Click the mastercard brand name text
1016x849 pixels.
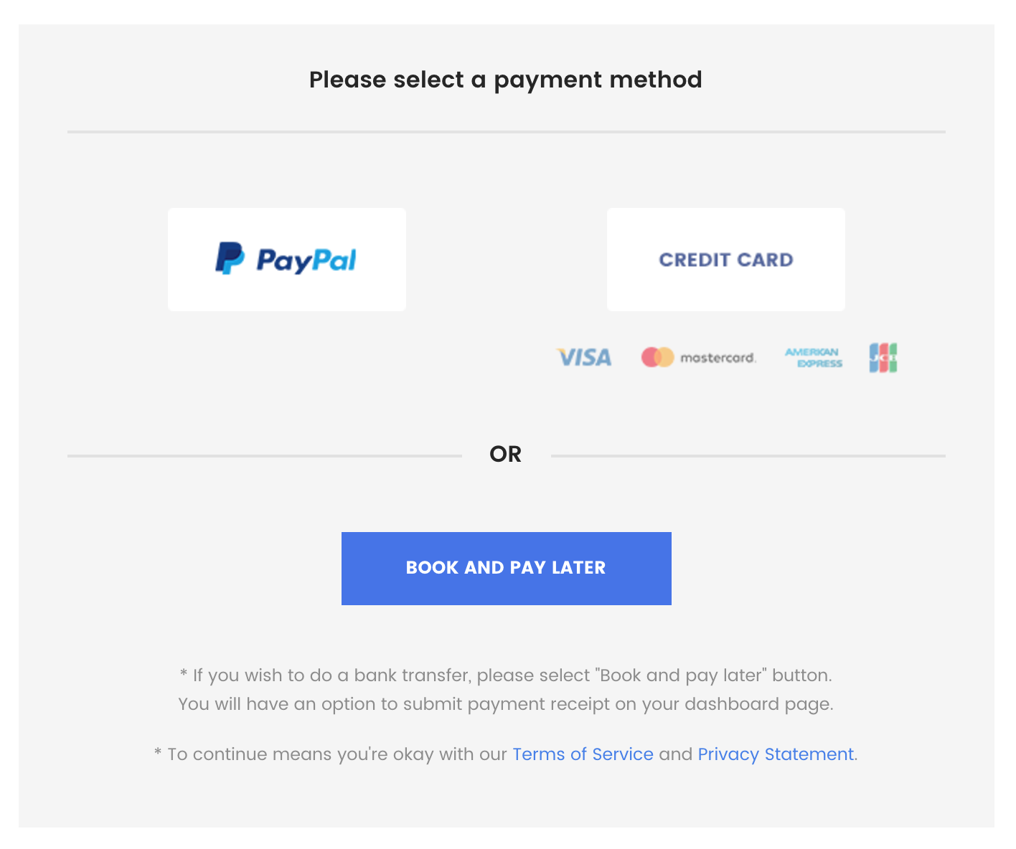tap(718, 358)
